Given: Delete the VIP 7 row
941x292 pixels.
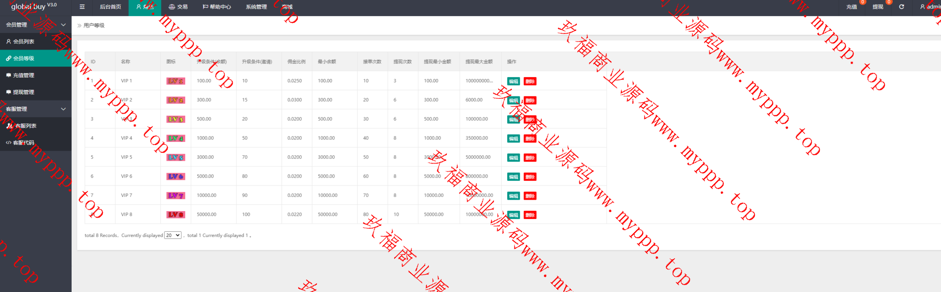Looking at the screenshot, I should [x=530, y=196].
